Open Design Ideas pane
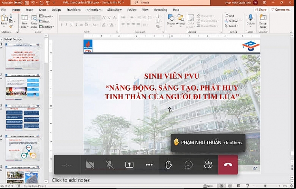The width and height of the screenshot is (296, 189). pos(263,21)
